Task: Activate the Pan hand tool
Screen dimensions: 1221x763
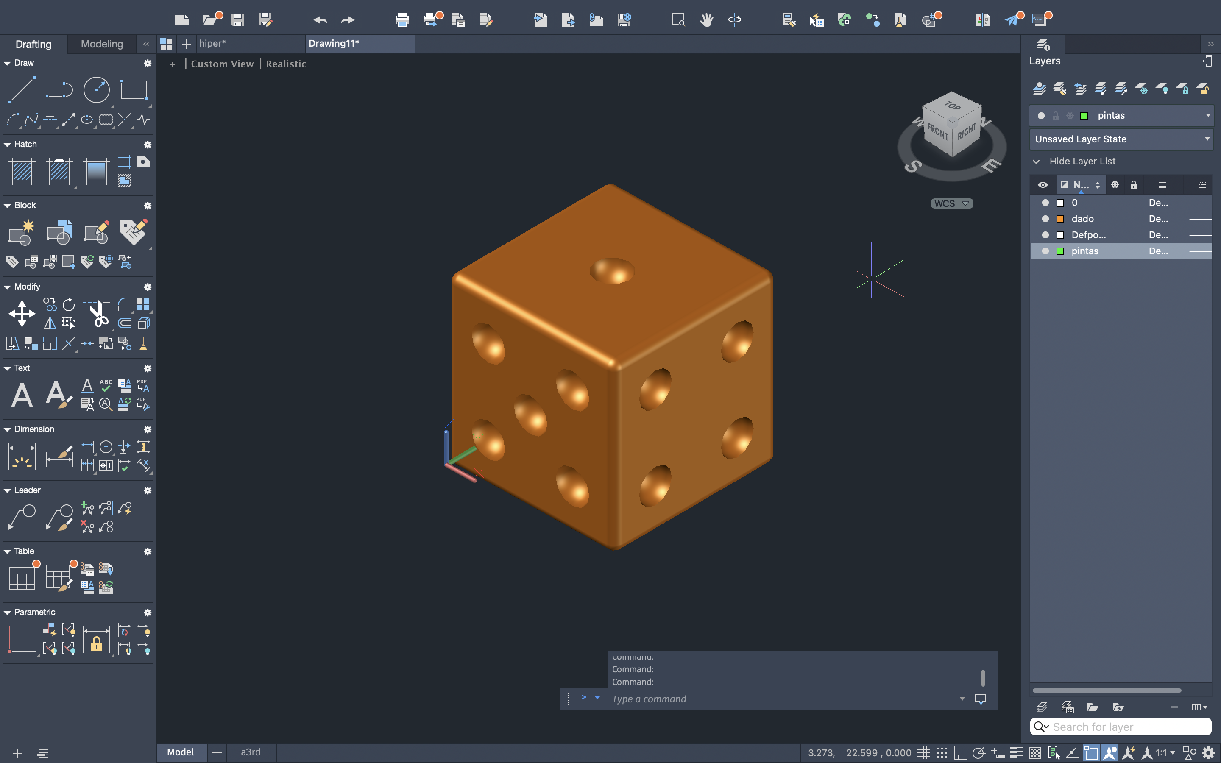Action: (706, 19)
